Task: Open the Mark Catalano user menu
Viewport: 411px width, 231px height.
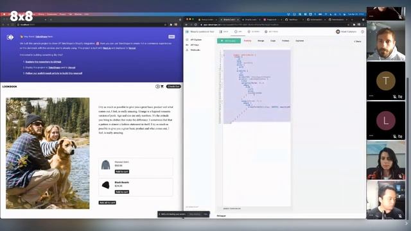Action: point(346,31)
